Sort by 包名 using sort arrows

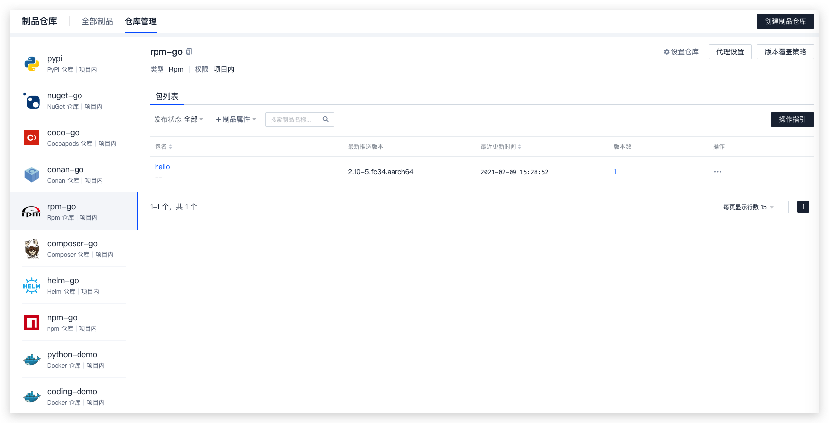pos(170,147)
